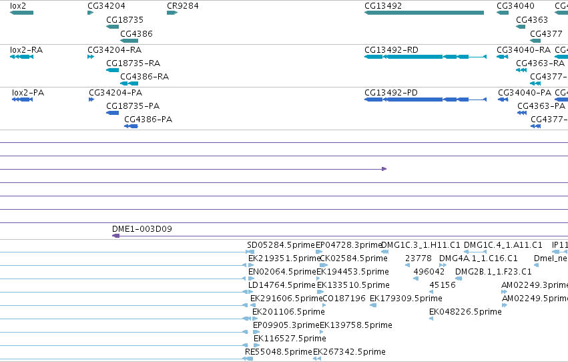This screenshot has height=362, width=568.
Task: Select the EP09905.3prime EST label
Action: coord(286,325)
